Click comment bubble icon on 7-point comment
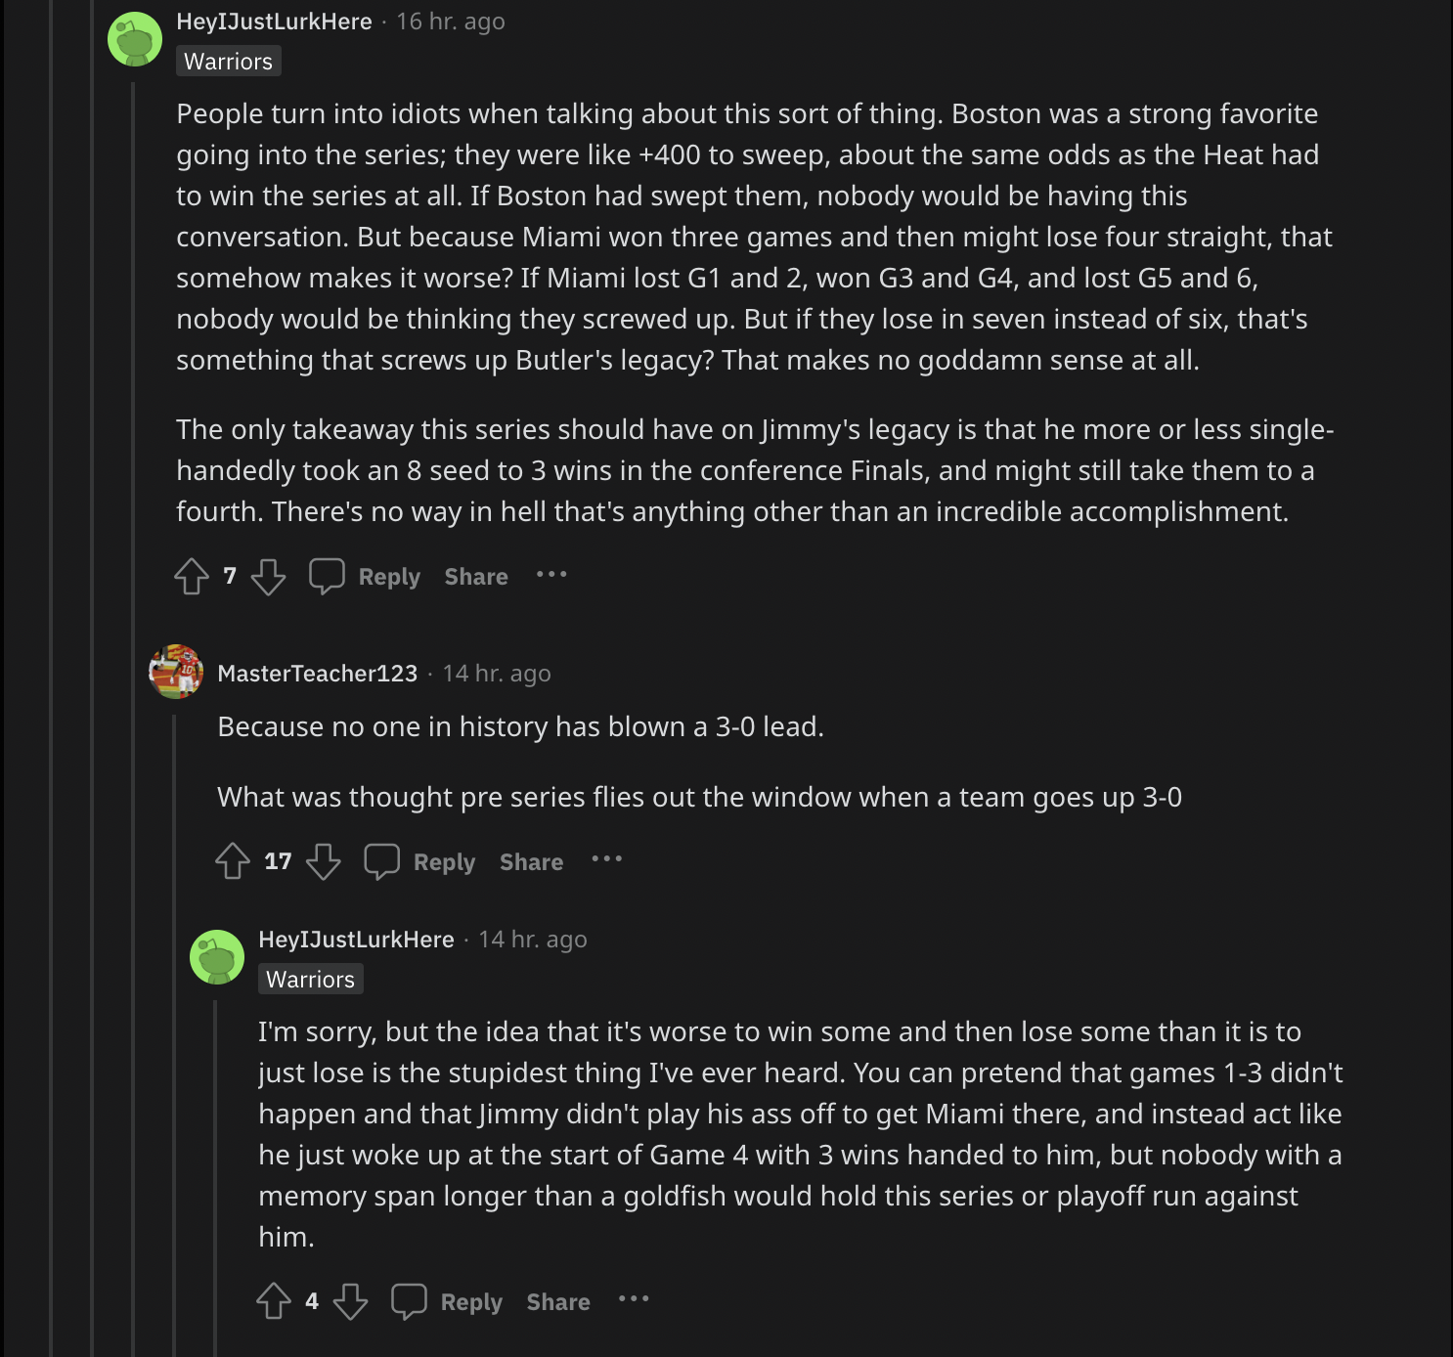Image resolution: width=1453 pixels, height=1357 pixels. point(327,577)
